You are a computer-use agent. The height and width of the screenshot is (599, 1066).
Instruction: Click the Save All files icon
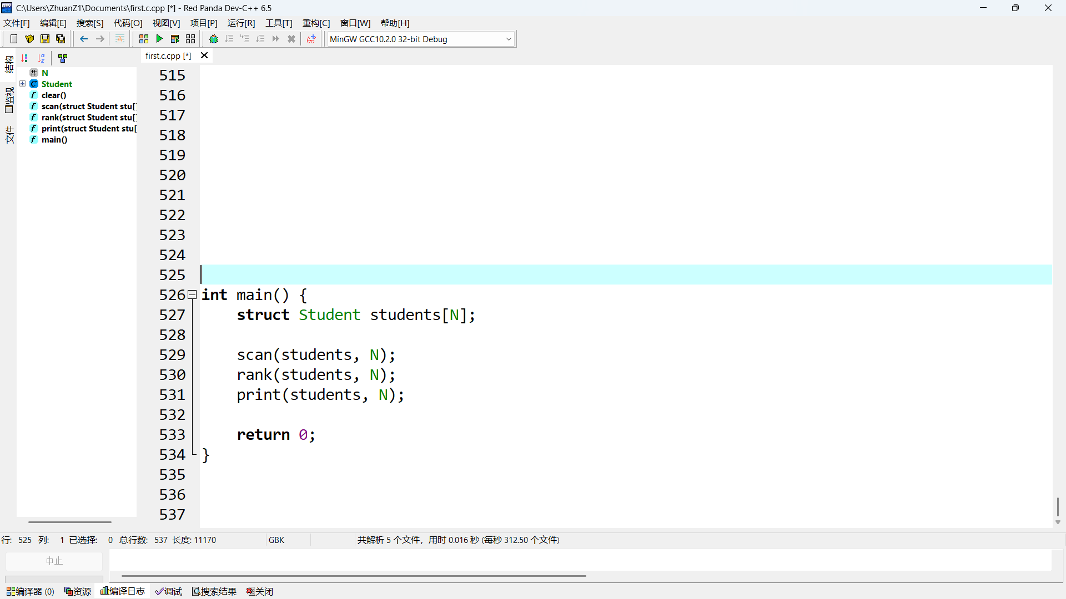pyautogui.click(x=61, y=39)
